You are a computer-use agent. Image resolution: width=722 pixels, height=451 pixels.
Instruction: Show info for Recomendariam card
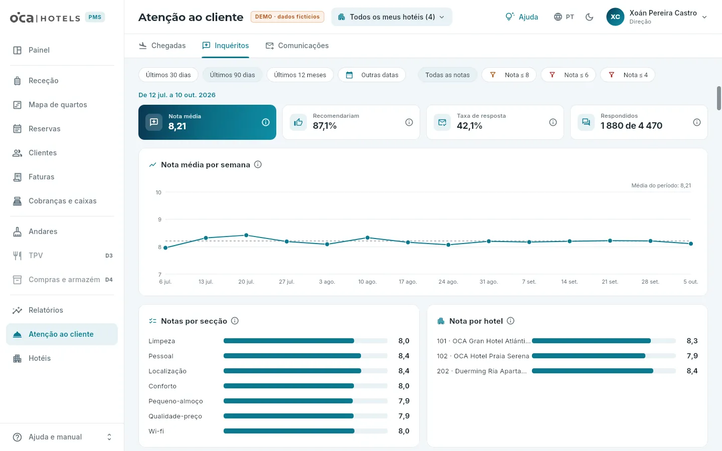(409, 122)
